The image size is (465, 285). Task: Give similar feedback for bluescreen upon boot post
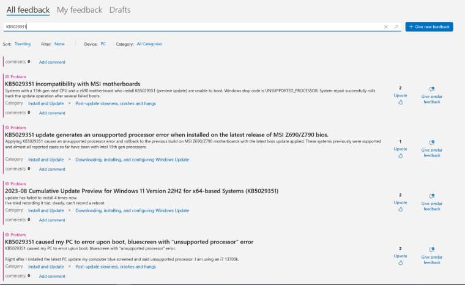(x=432, y=256)
